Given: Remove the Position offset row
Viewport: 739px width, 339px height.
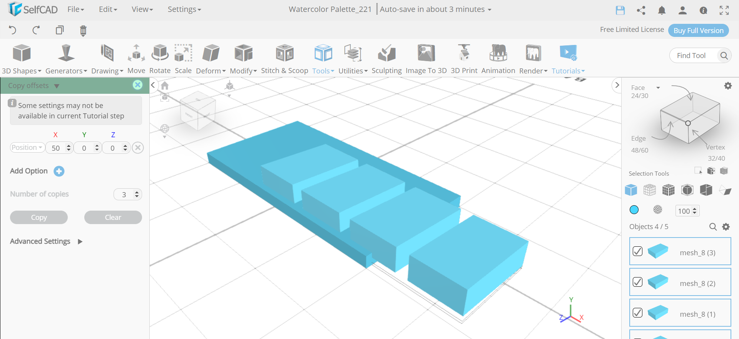Looking at the screenshot, I should tap(138, 148).
